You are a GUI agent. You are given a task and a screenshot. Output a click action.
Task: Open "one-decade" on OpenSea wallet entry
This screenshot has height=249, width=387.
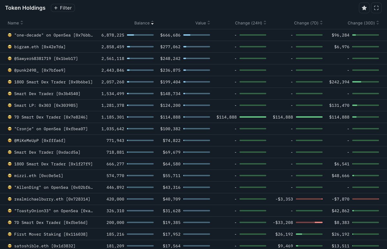54,35
